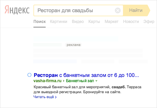This screenshot has height=108, width=157.
Task: Visit the vasha-firma.ru green link
Action: [x=47, y=81]
